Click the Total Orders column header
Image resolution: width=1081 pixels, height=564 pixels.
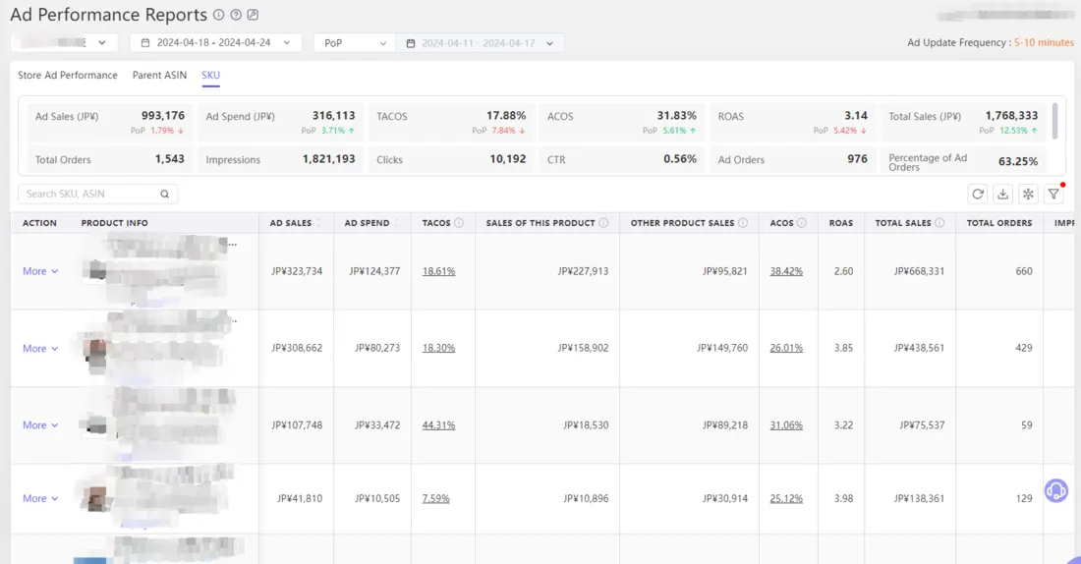999,223
